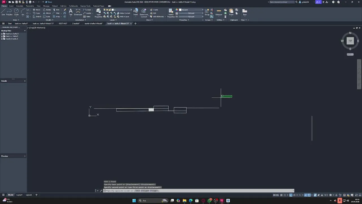The image size is (362, 204).
Task: Select the Circle tool
Action: coord(16,12)
